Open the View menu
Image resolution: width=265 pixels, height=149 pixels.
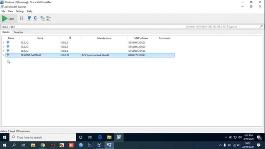coord(10,11)
